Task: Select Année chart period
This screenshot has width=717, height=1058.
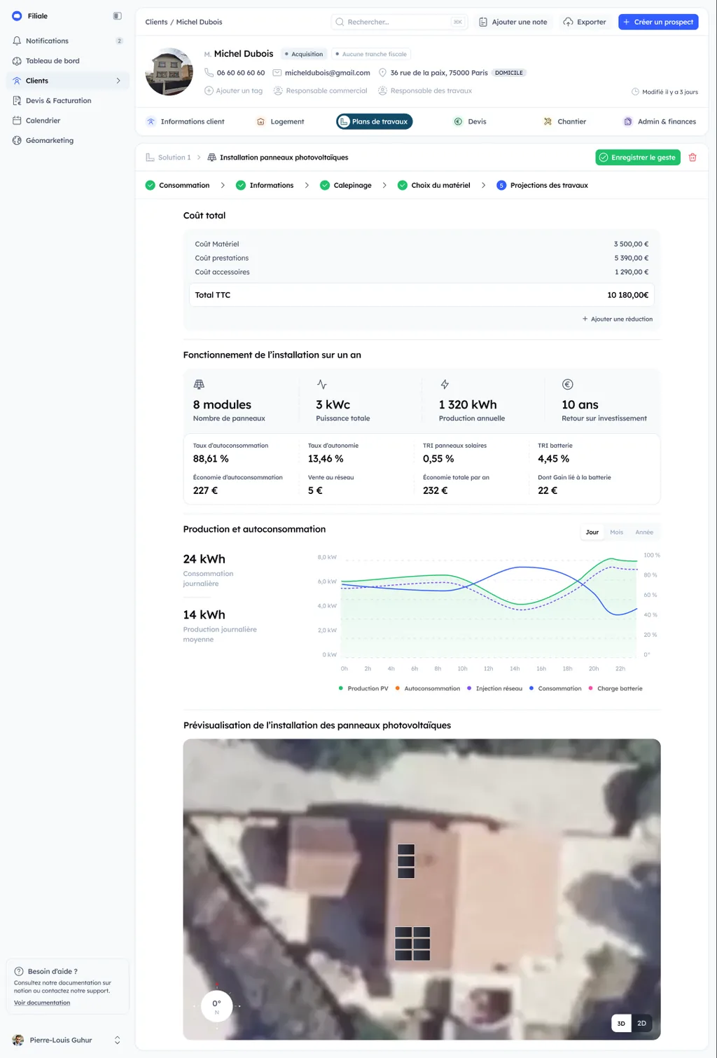Action: [x=644, y=533]
